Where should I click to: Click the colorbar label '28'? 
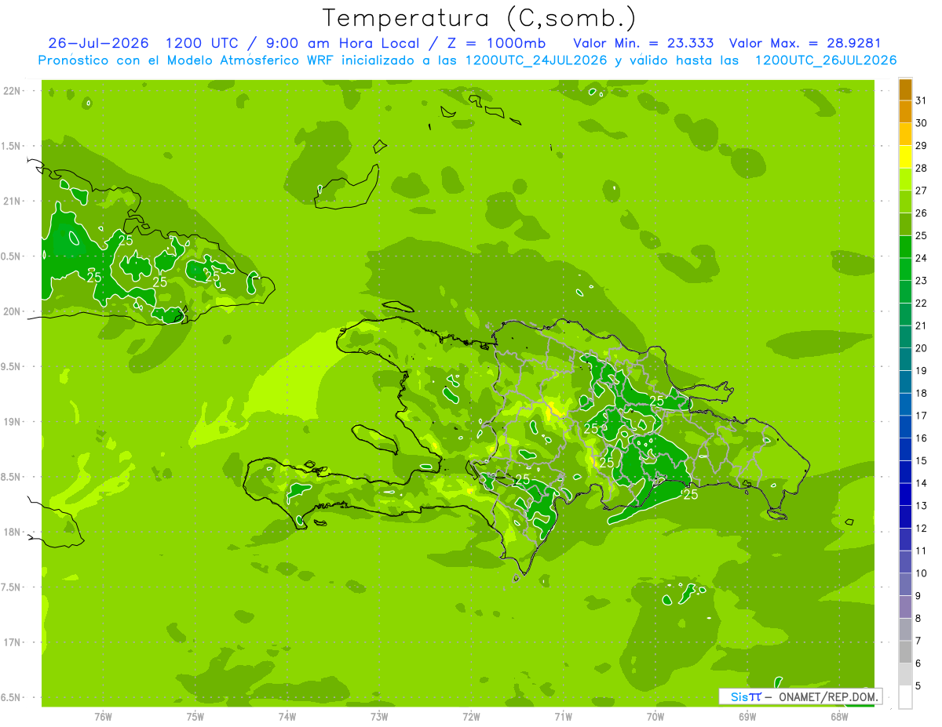click(922, 168)
